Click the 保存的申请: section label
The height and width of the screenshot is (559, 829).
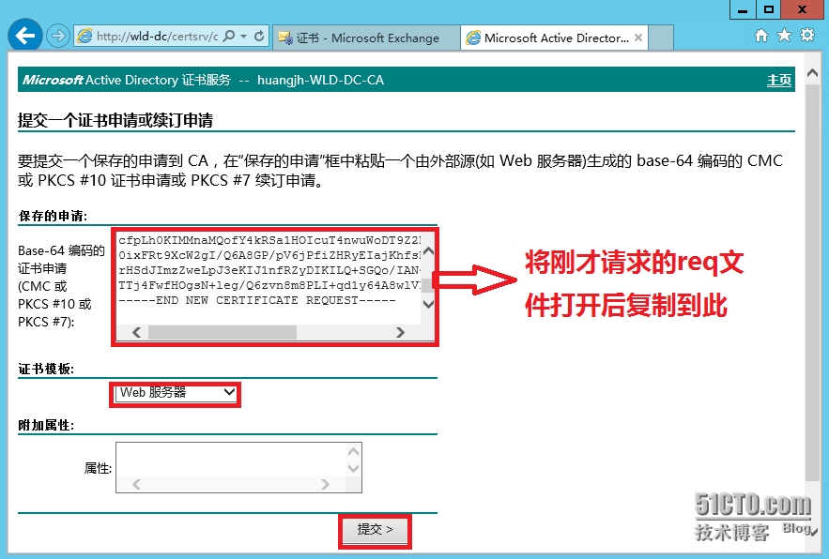(53, 216)
